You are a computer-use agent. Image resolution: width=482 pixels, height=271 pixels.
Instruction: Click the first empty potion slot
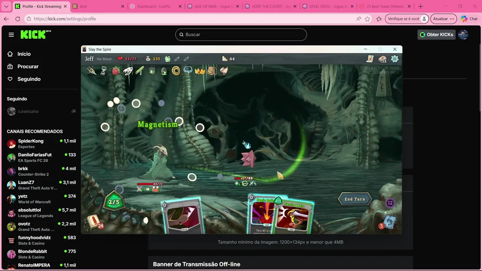tap(177, 59)
